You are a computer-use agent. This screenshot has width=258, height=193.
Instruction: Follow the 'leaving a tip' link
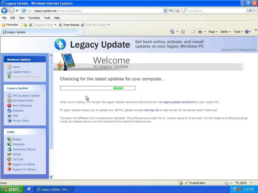(x=152, y=110)
